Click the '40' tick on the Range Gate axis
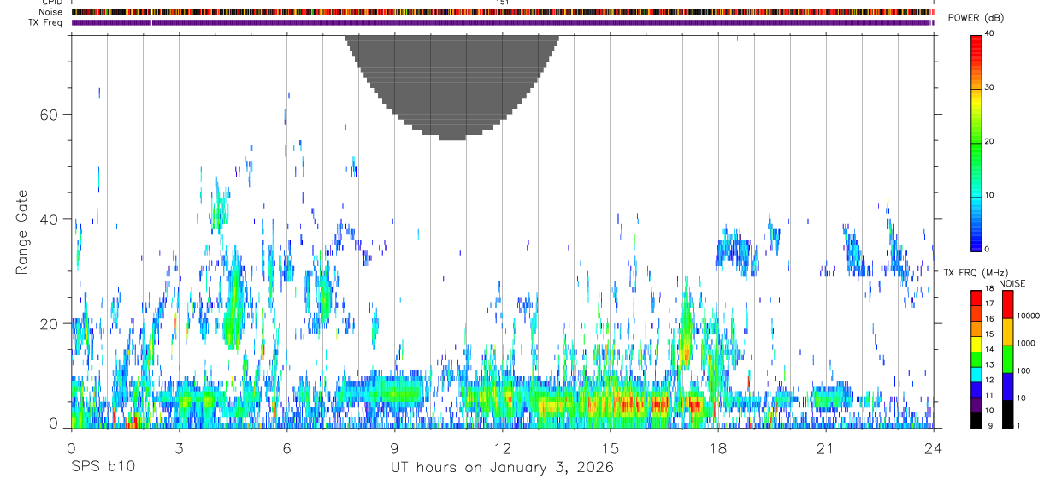The height and width of the screenshot is (485, 1050). click(48, 219)
